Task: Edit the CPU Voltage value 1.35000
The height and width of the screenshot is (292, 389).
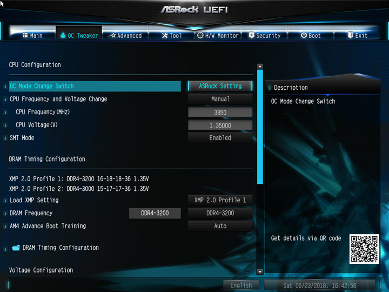Action: [x=220, y=125]
